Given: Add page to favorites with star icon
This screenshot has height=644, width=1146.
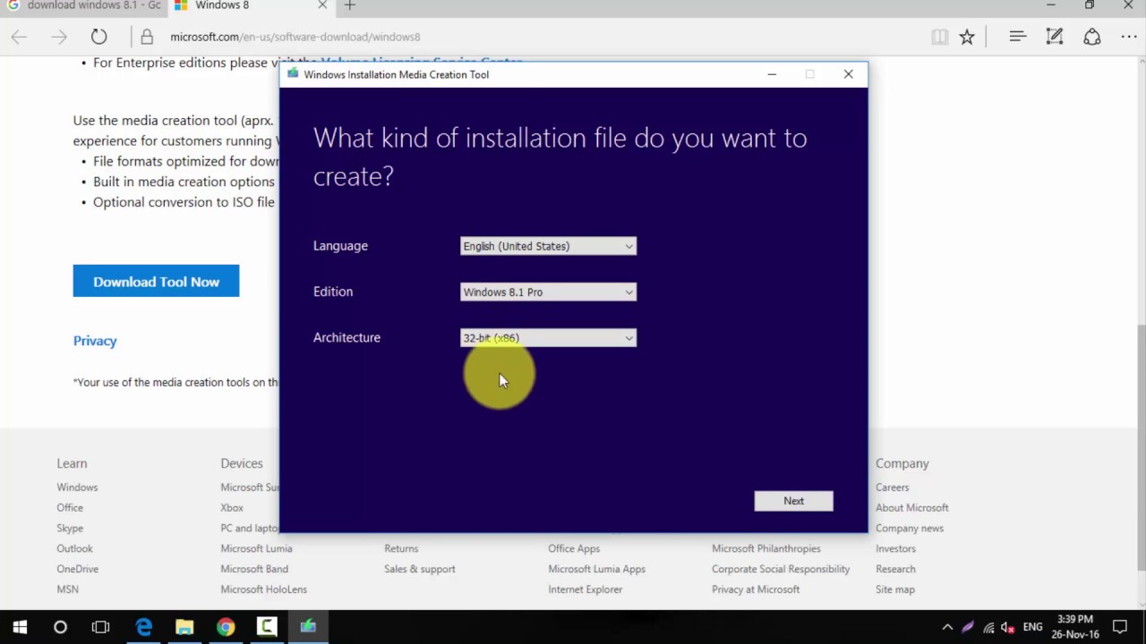Looking at the screenshot, I should click(x=967, y=37).
